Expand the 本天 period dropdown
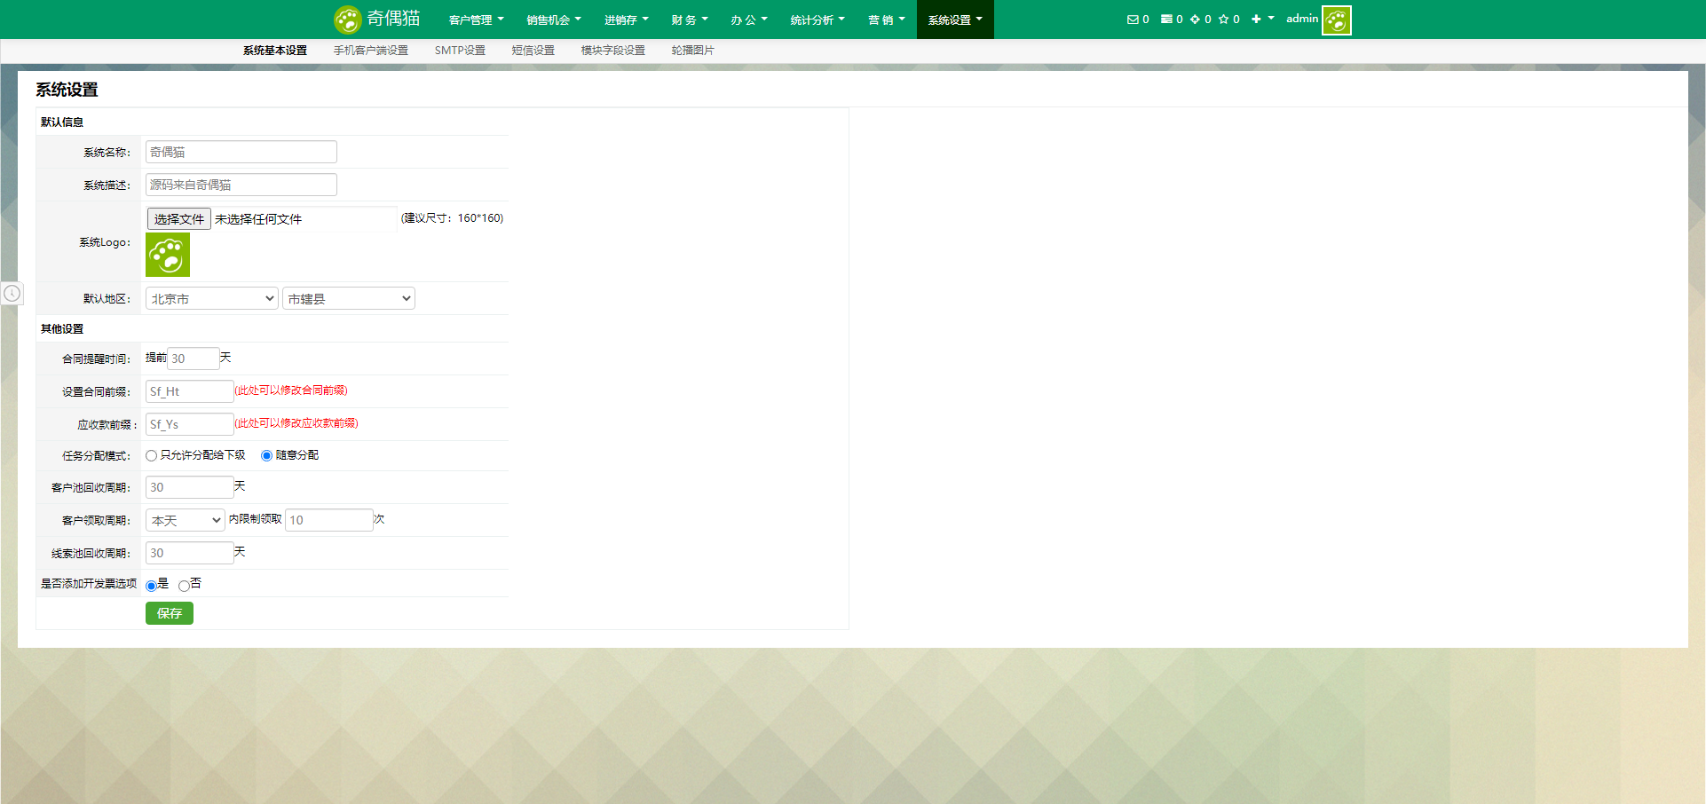The image size is (1706, 804). pos(186,521)
